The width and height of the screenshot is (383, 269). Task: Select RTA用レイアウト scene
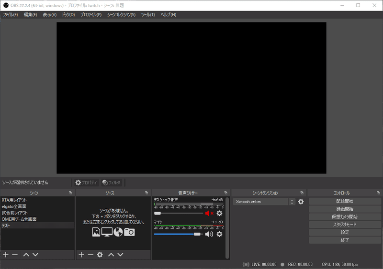[x=37, y=200]
